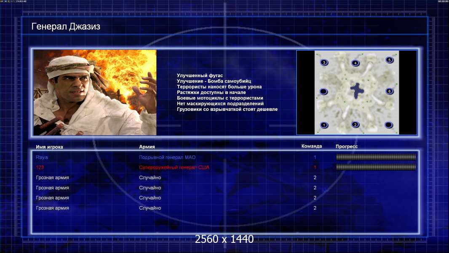
Task: Select start position marker 6 on the map
Action: (x=390, y=92)
